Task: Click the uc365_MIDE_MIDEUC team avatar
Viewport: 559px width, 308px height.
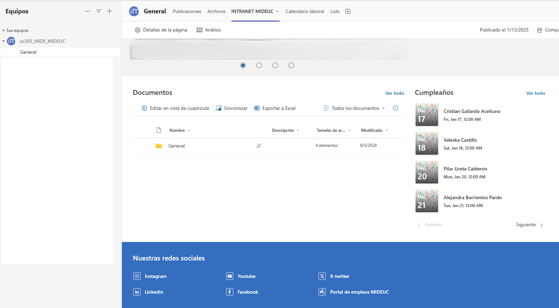Action: point(11,41)
